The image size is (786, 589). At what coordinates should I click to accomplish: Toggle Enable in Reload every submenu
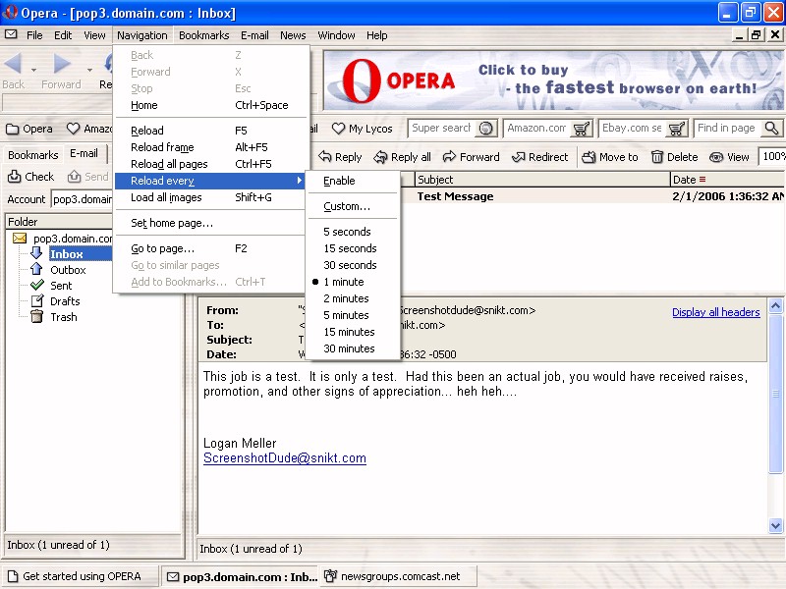pyautogui.click(x=339, y=181)
